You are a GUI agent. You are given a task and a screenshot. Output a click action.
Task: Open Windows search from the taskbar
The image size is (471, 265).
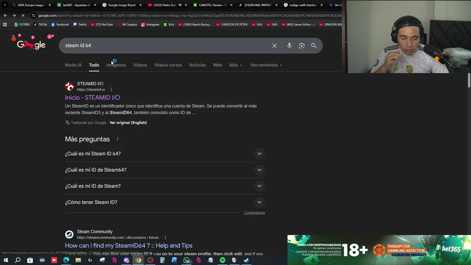(18, 260)
